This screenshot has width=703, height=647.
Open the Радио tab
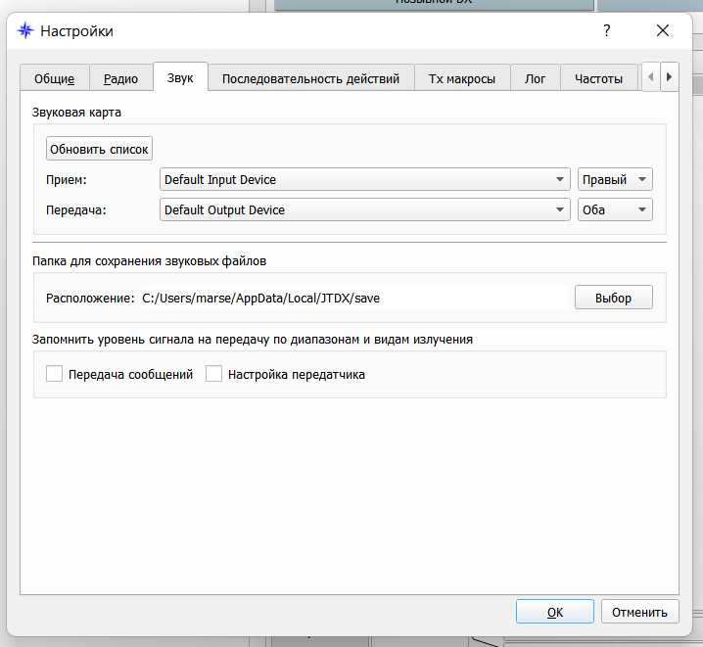121,79
